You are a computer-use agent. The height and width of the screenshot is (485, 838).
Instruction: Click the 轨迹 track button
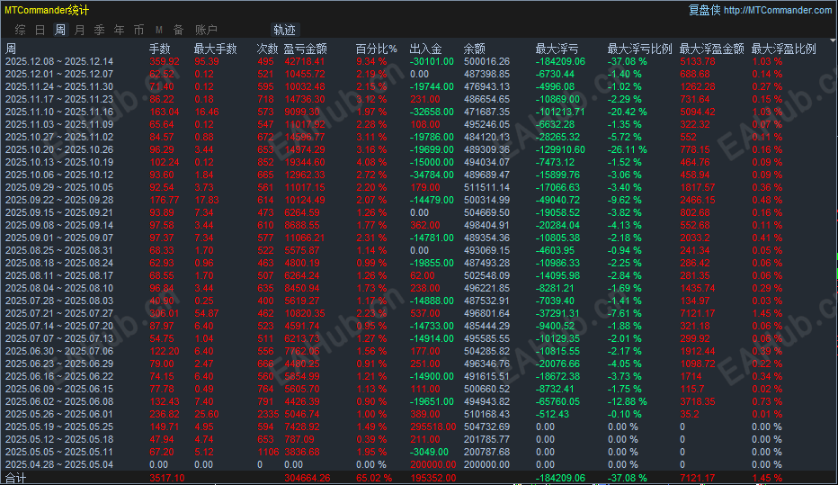[284, 30]
